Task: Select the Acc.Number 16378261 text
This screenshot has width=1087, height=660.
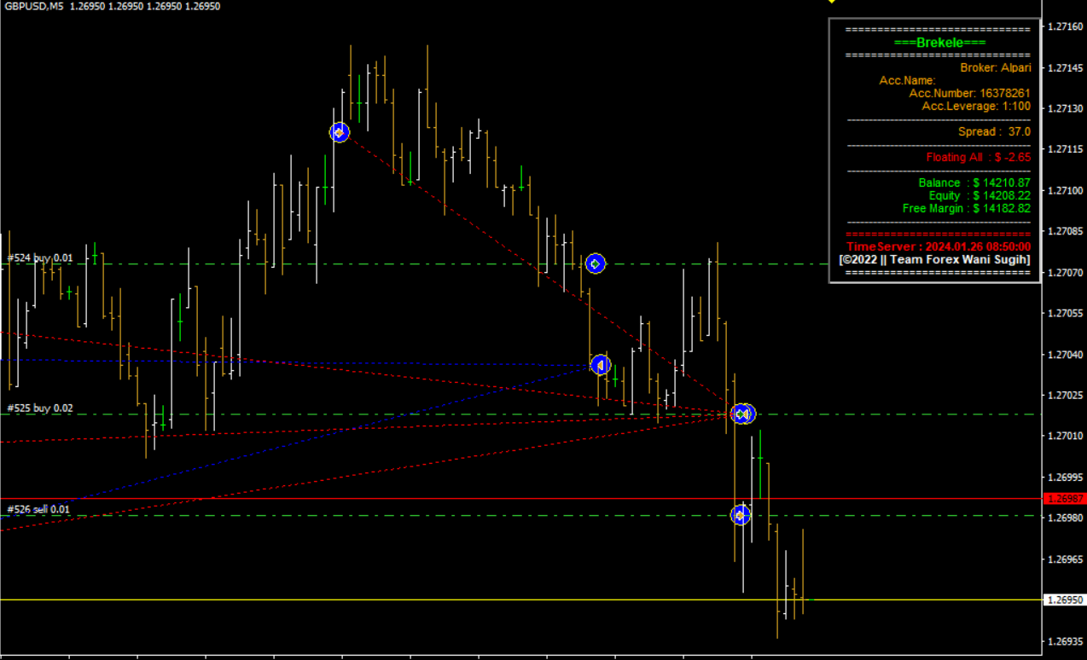Action: [x=969, y=93]
